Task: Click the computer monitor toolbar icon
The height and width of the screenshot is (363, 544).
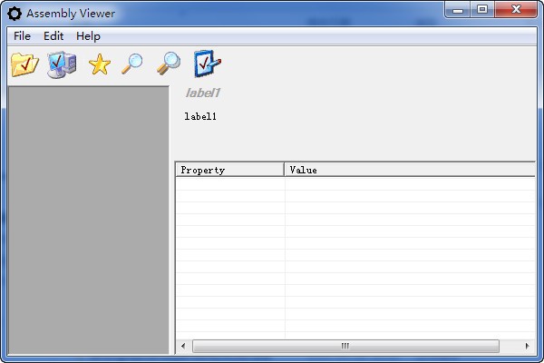Action: click(61, 64)
